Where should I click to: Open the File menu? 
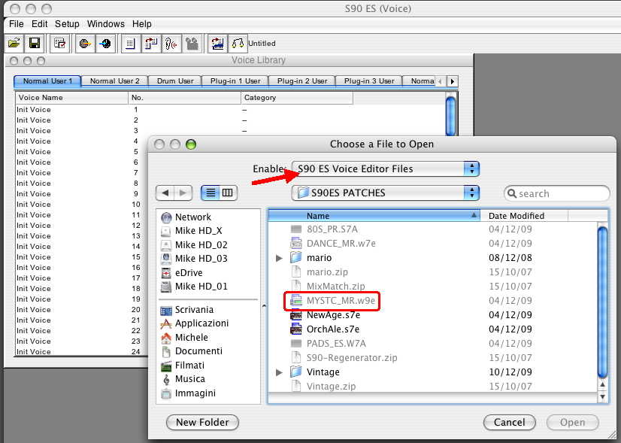[x=17, y=24]
